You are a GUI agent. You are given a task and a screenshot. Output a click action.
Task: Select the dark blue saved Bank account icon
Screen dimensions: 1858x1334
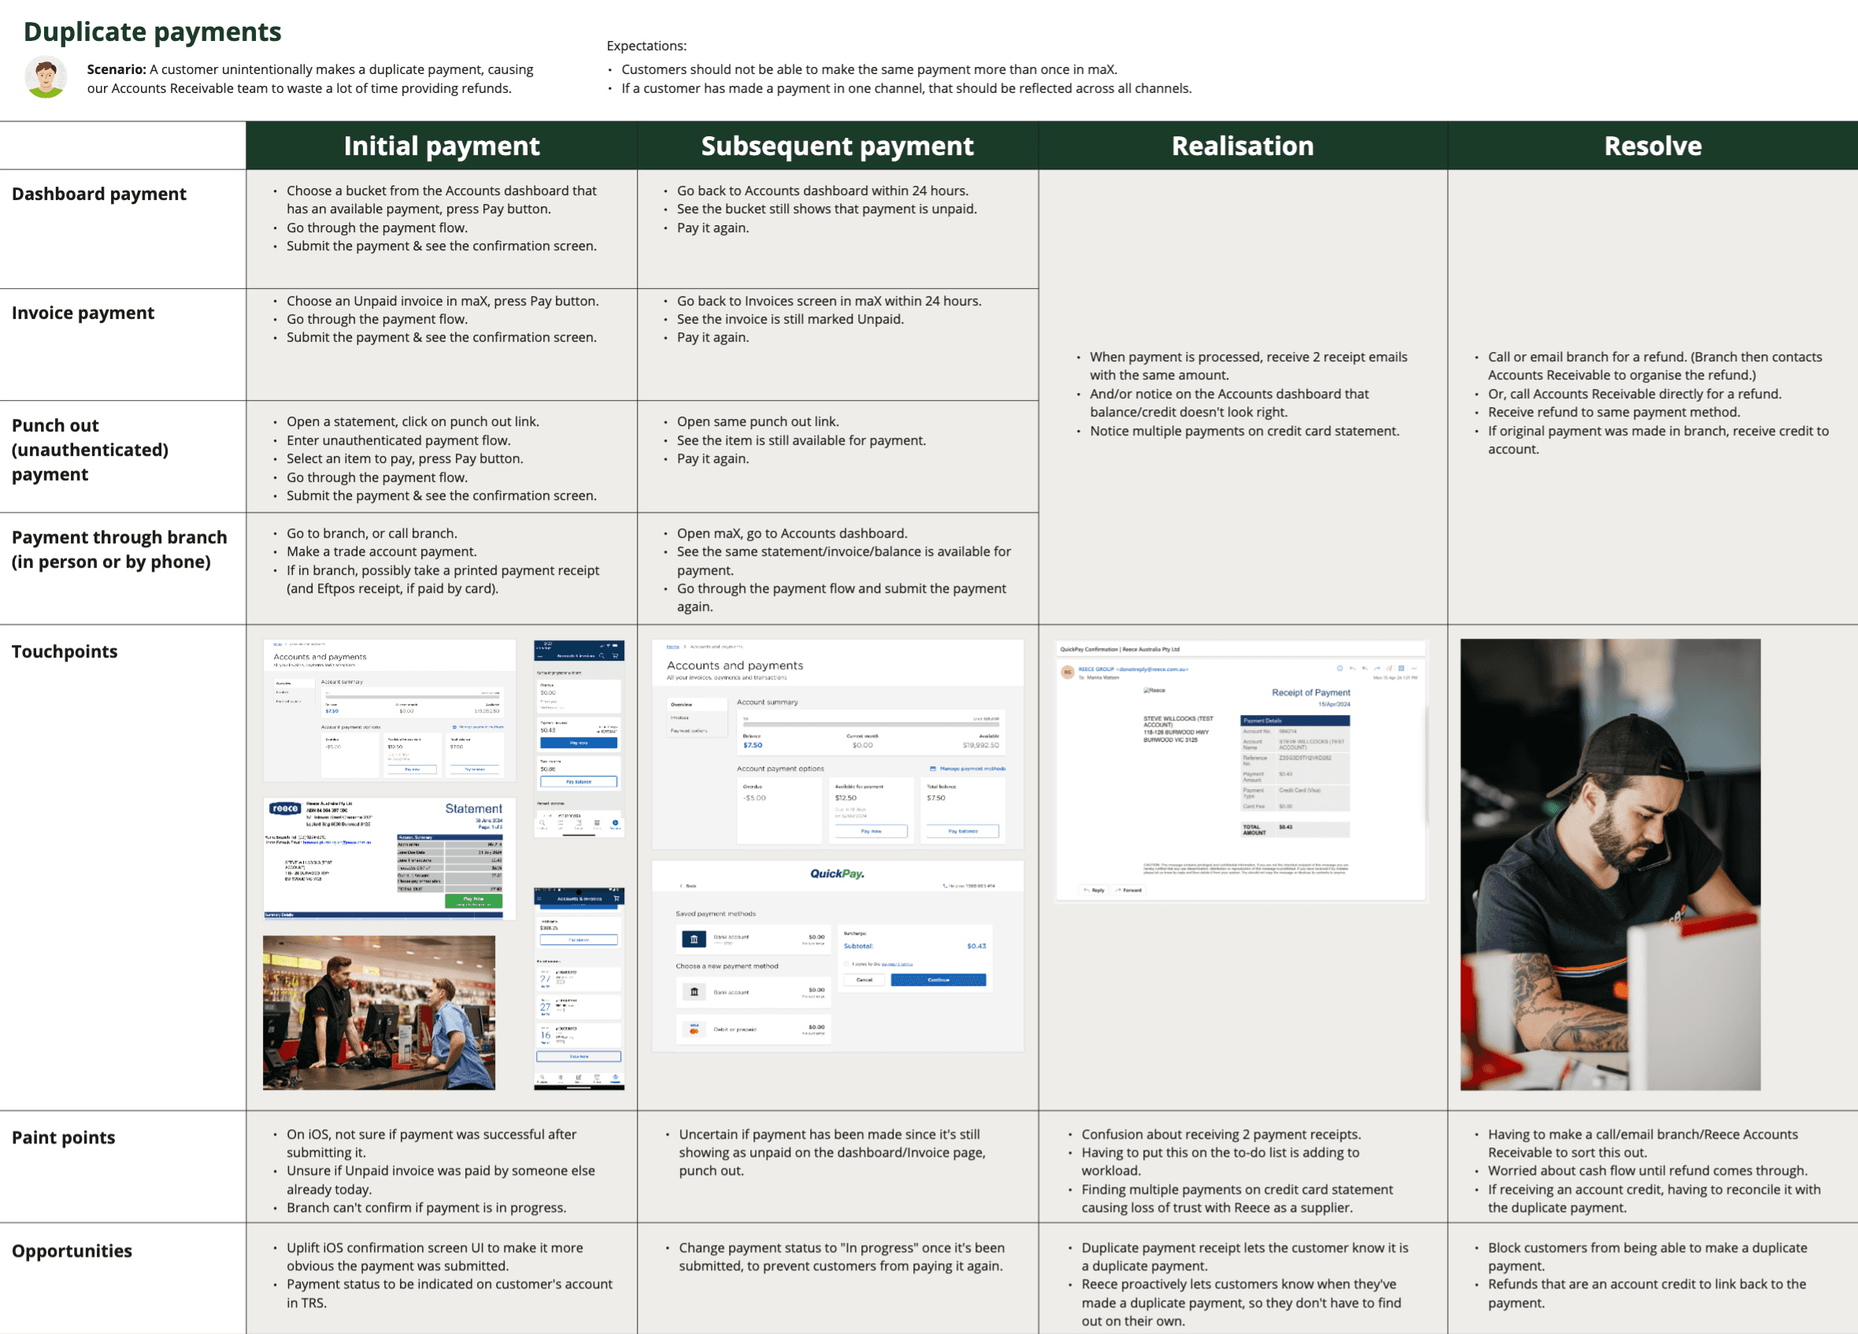point(693,939)
